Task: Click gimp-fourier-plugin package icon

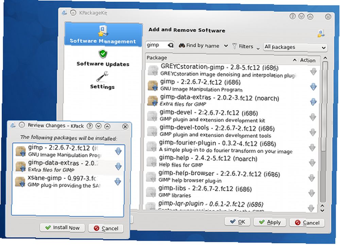Action: point(152,147)
